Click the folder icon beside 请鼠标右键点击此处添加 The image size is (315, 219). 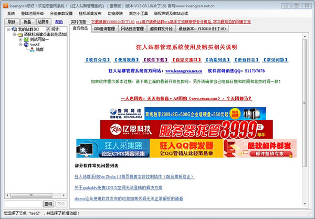tap(20, 35)
